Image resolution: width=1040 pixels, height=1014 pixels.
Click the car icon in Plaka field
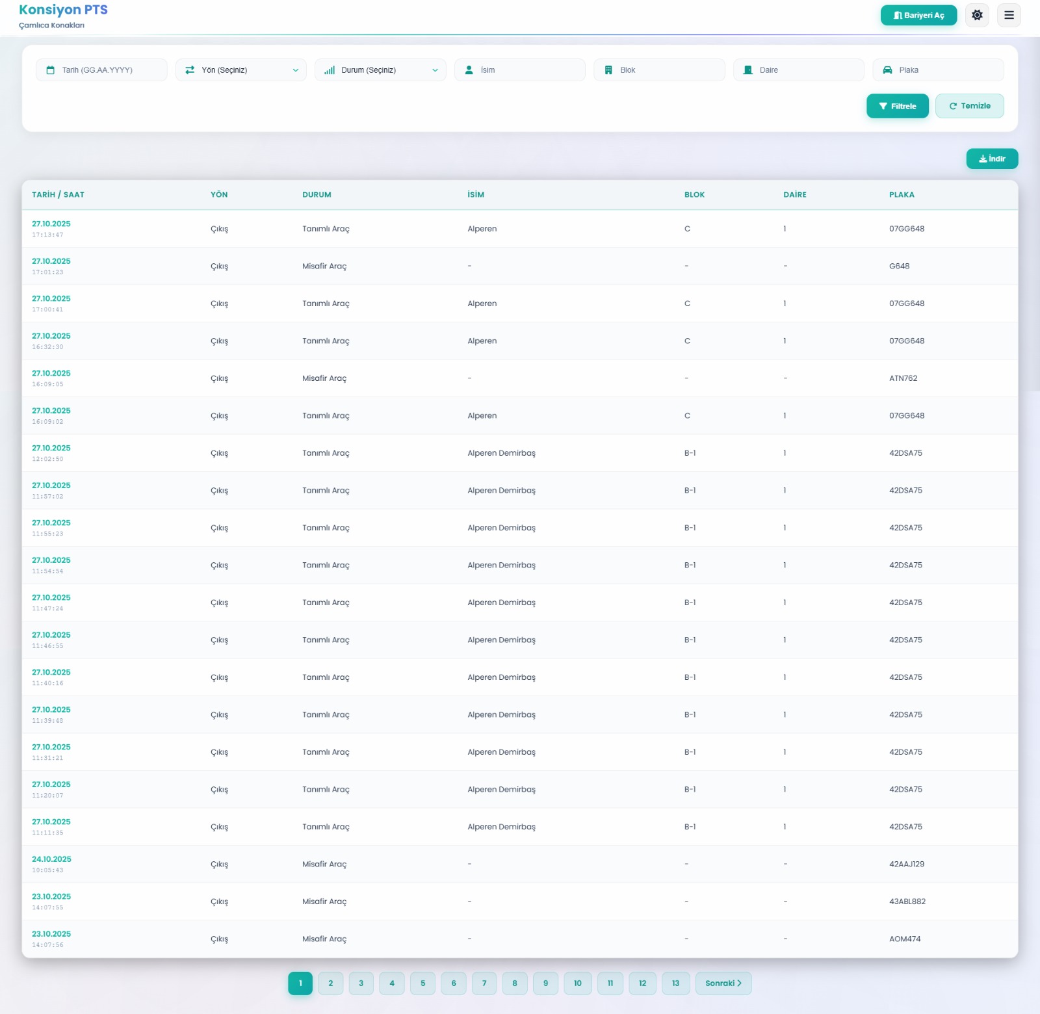pos(887,70)
